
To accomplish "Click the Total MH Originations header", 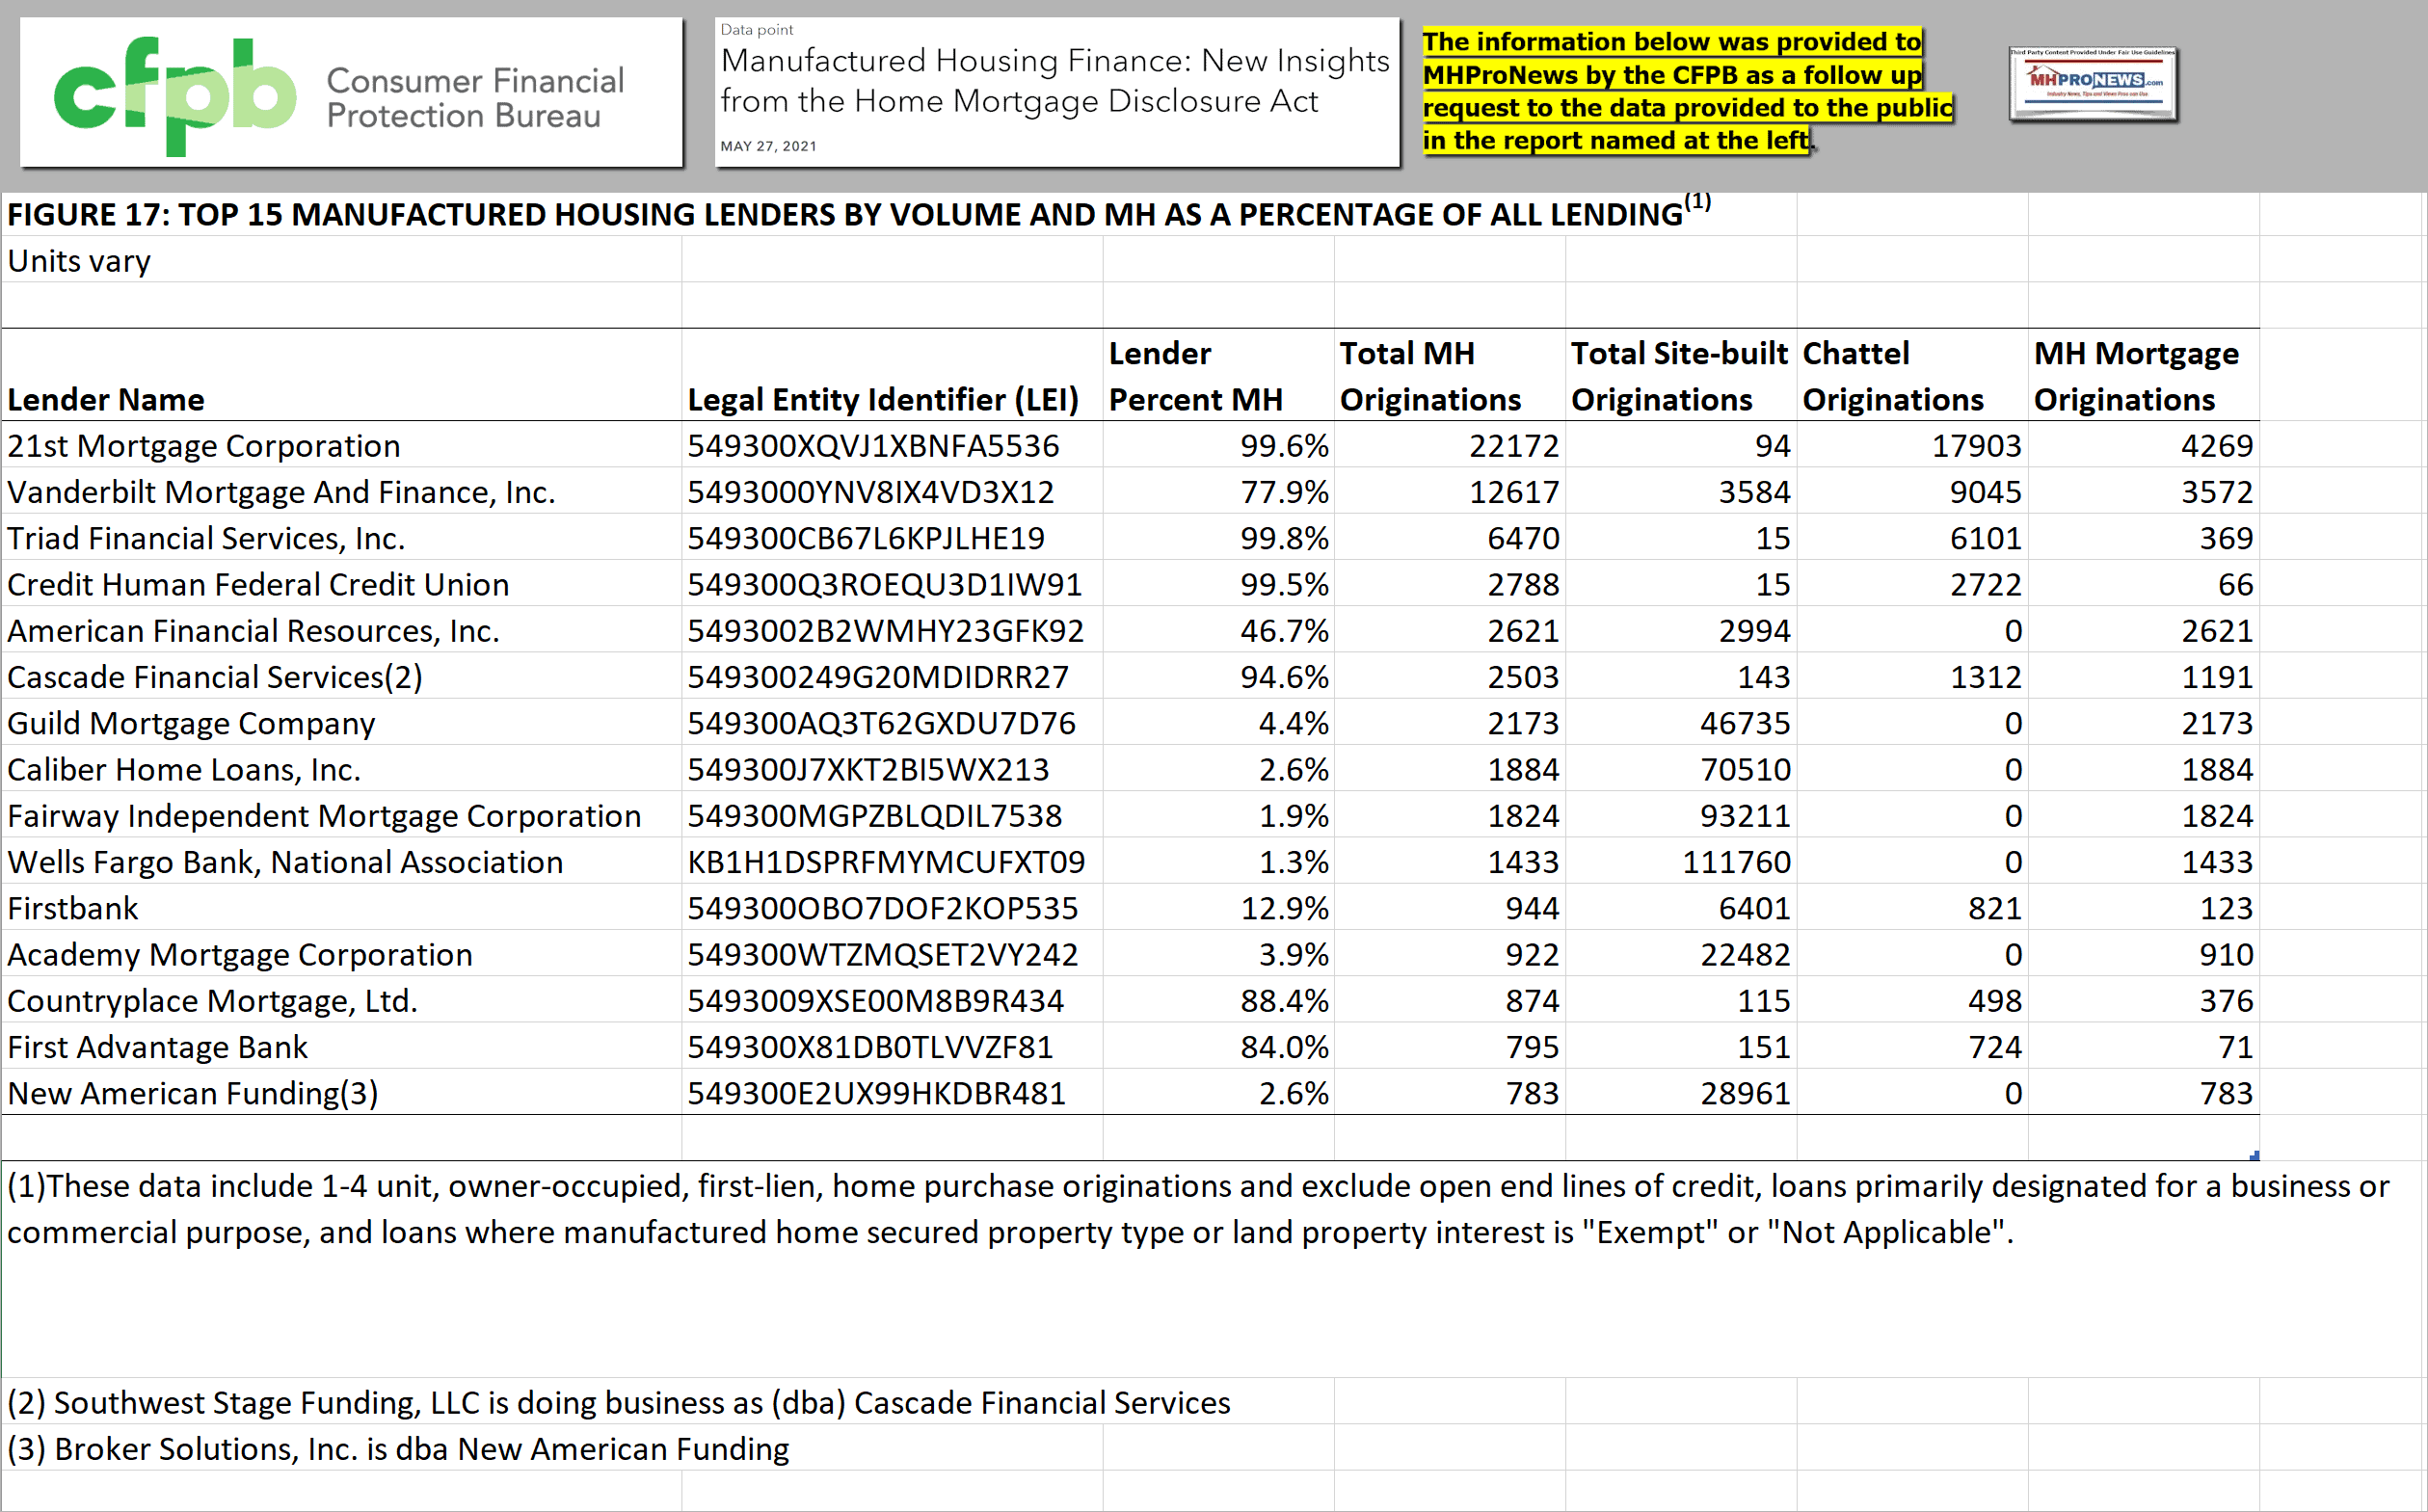I will pos(1430,376).
